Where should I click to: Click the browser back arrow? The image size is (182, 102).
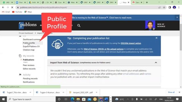(x=3, y=7)
